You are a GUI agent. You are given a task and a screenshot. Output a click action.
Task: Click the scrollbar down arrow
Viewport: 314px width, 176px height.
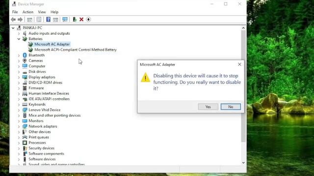tap(243, 163)
